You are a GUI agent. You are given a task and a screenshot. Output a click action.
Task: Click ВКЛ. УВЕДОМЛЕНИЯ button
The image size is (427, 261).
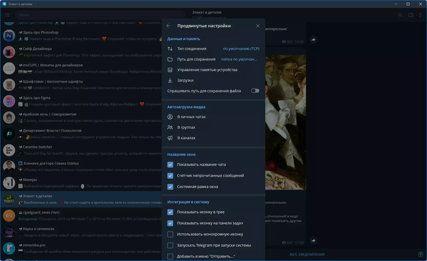pyautogui.click(x=307, y=255)
